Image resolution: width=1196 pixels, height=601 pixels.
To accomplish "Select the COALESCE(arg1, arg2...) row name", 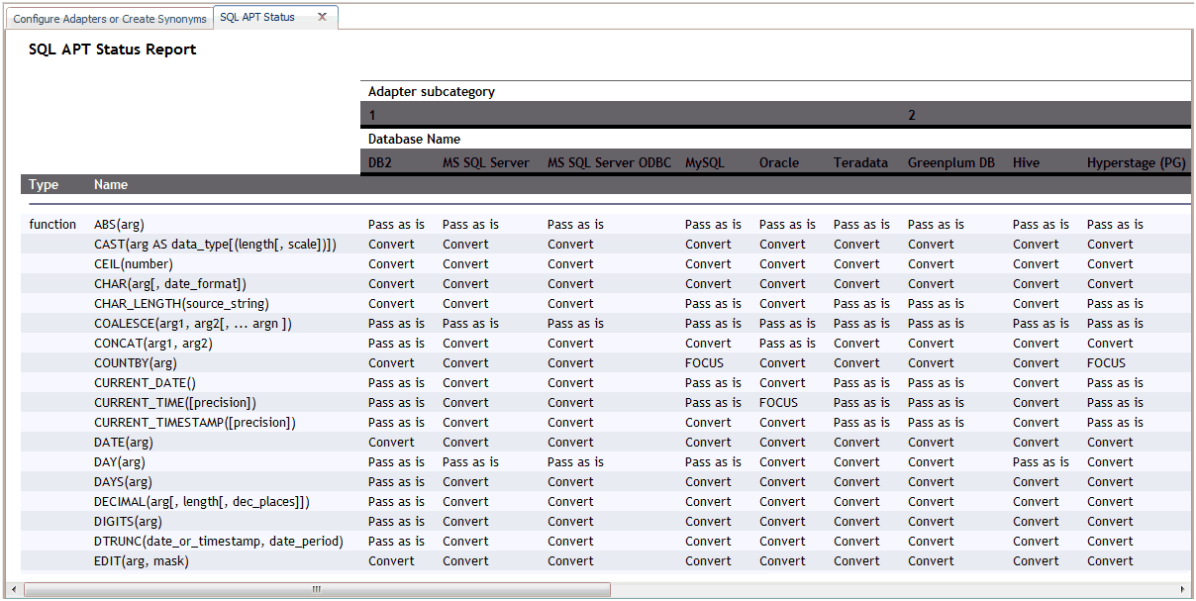I will tap(193, 323).
